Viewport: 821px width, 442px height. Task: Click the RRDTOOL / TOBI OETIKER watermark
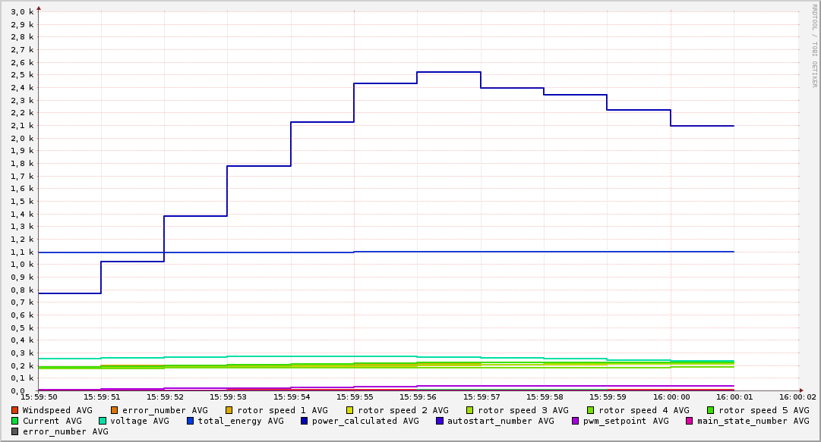pyautogui.click(x=814, y=45)
